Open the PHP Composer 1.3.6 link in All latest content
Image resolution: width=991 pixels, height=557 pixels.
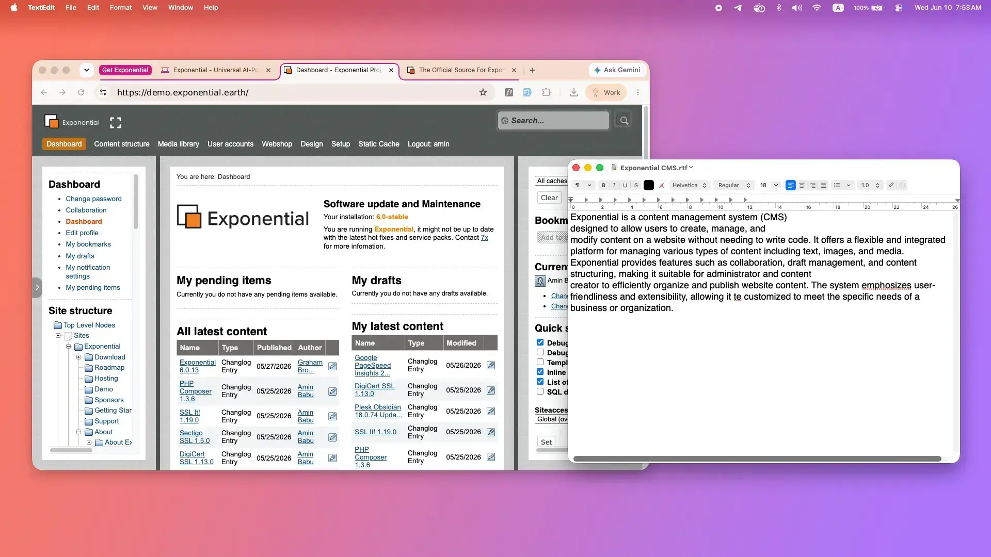[196, 391]
